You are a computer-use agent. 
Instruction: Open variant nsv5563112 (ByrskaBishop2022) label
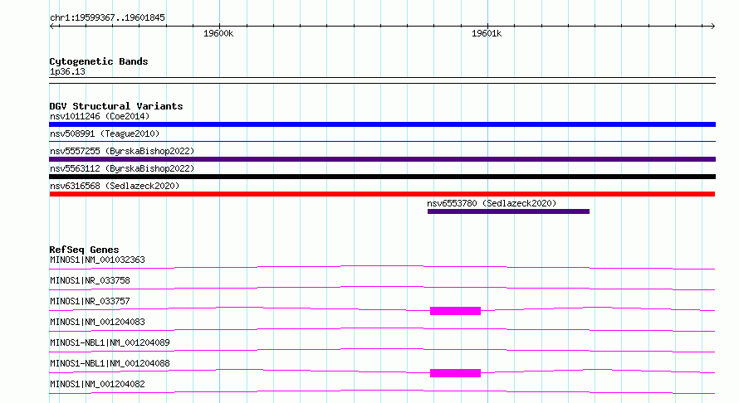point(122,168)
